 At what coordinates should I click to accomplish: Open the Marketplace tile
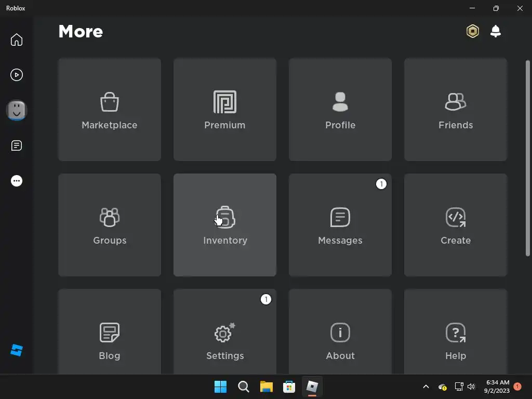[110, 110]
